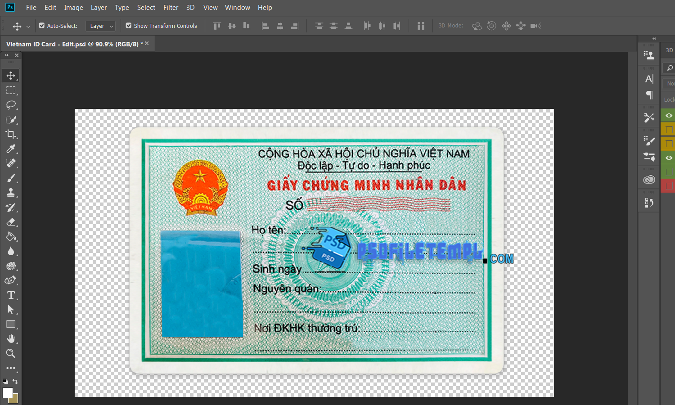Click the foreground color swatch
Image resolution: width=675 pixels, height=405 pixels.
(7, 392)
